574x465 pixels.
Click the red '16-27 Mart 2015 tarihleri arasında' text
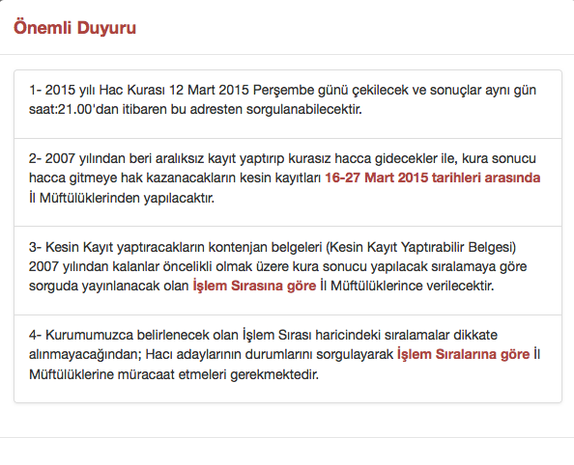pos(433,178)
